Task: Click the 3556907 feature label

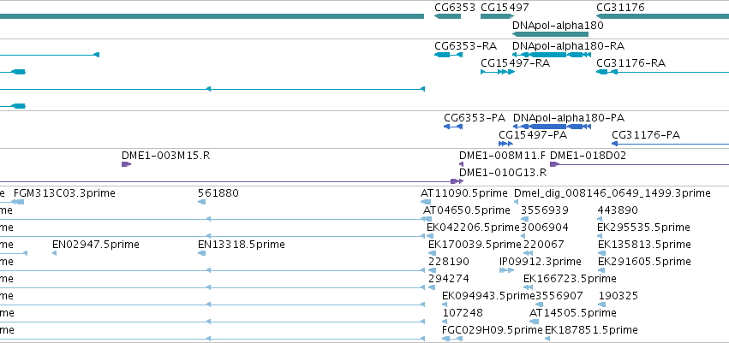Action: point(559,296)
